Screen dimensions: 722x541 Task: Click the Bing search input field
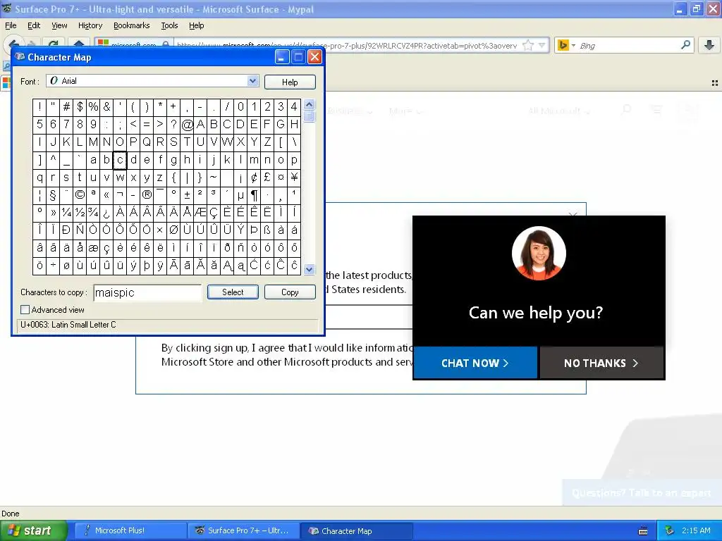click(628, 46)
